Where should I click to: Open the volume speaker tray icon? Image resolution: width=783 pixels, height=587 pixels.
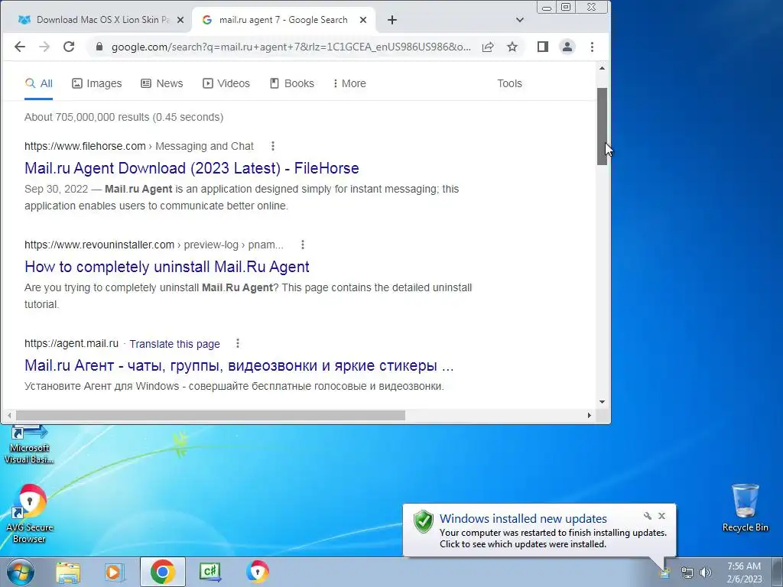point(706,572)
